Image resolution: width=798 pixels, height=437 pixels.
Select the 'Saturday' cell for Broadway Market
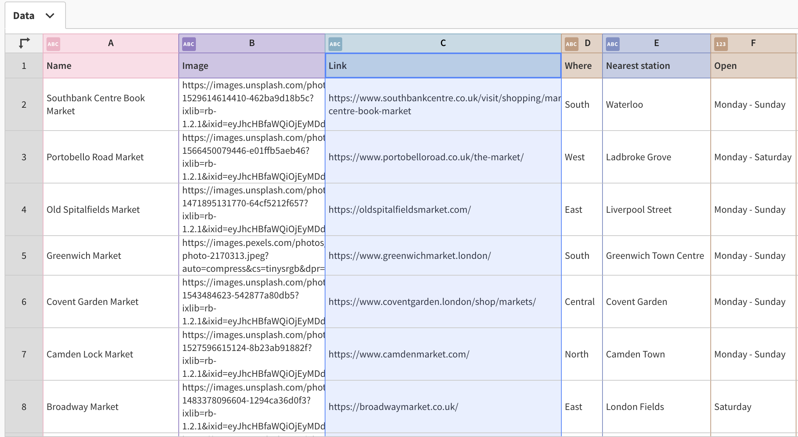[x=753, y=407]
